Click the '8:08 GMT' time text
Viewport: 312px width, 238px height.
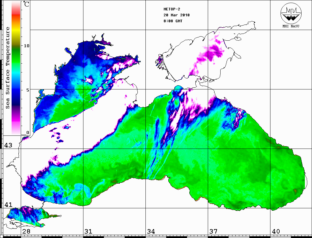coord(173,21)
